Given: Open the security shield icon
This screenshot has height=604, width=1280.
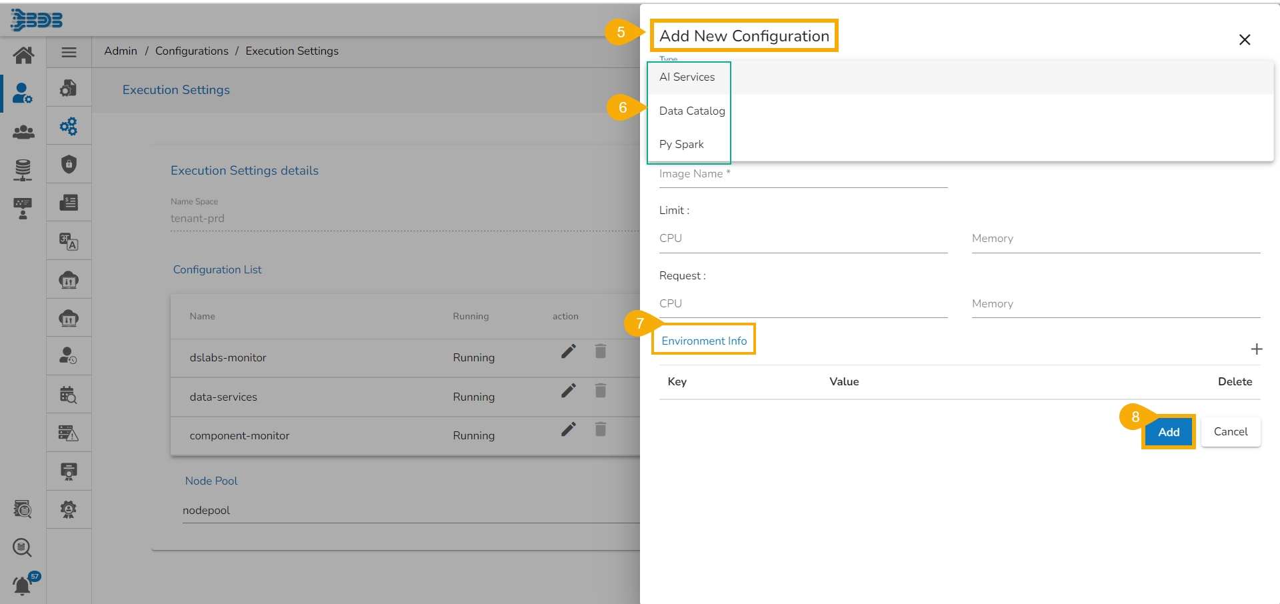Looking at the screenshot, I should click(x=69, y=164).
